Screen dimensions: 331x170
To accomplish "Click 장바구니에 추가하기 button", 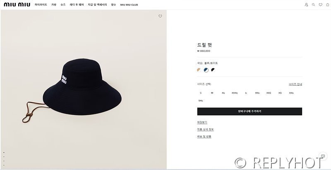I will [x=249, y=111].
